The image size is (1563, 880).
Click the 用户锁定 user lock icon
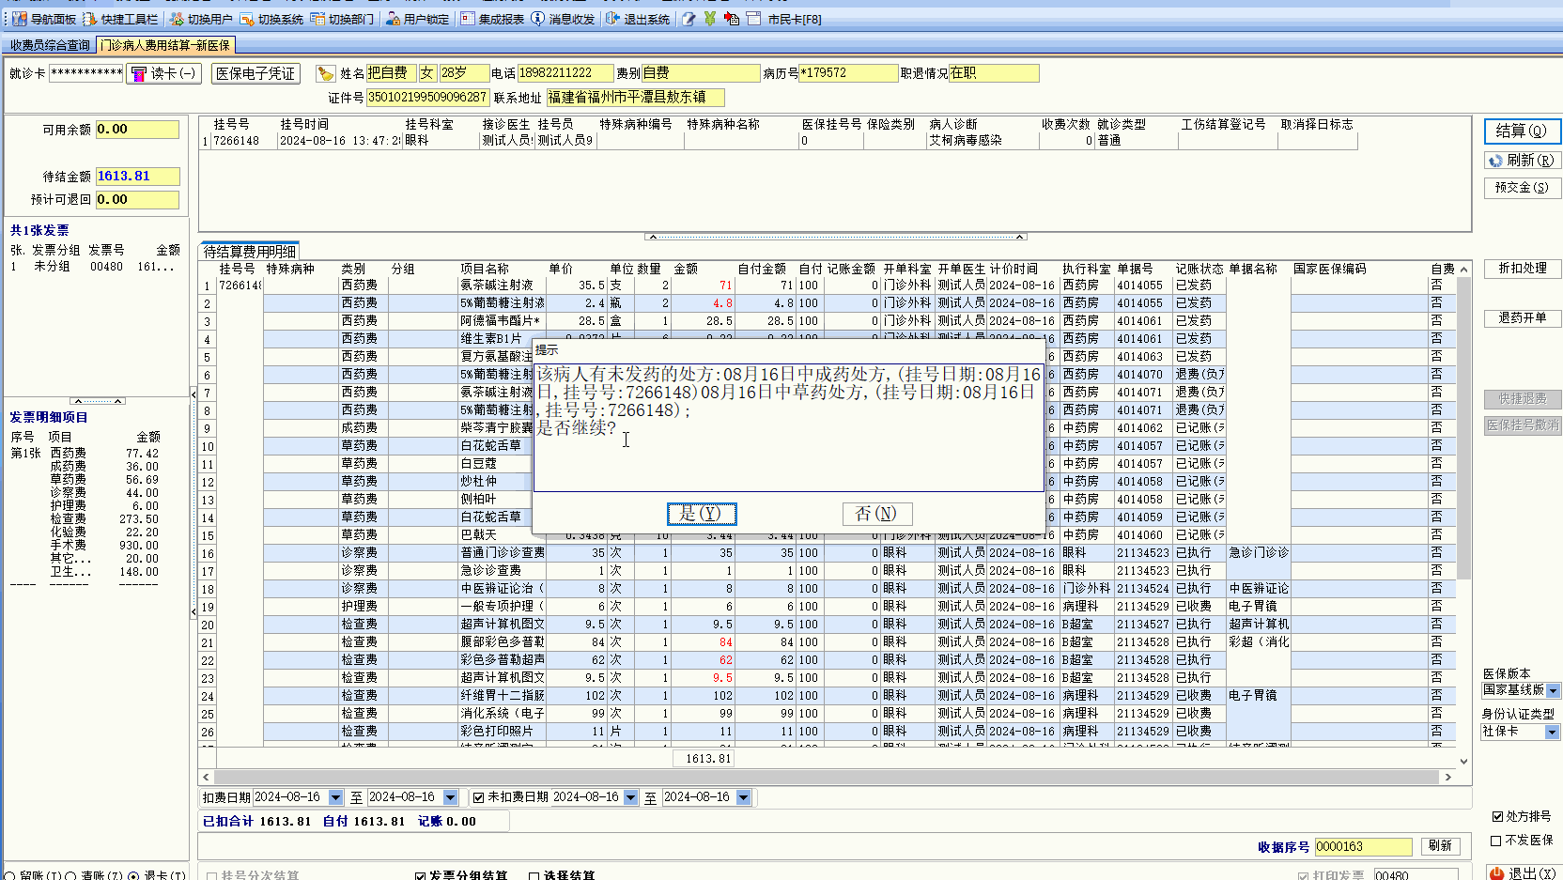point(393,19)
